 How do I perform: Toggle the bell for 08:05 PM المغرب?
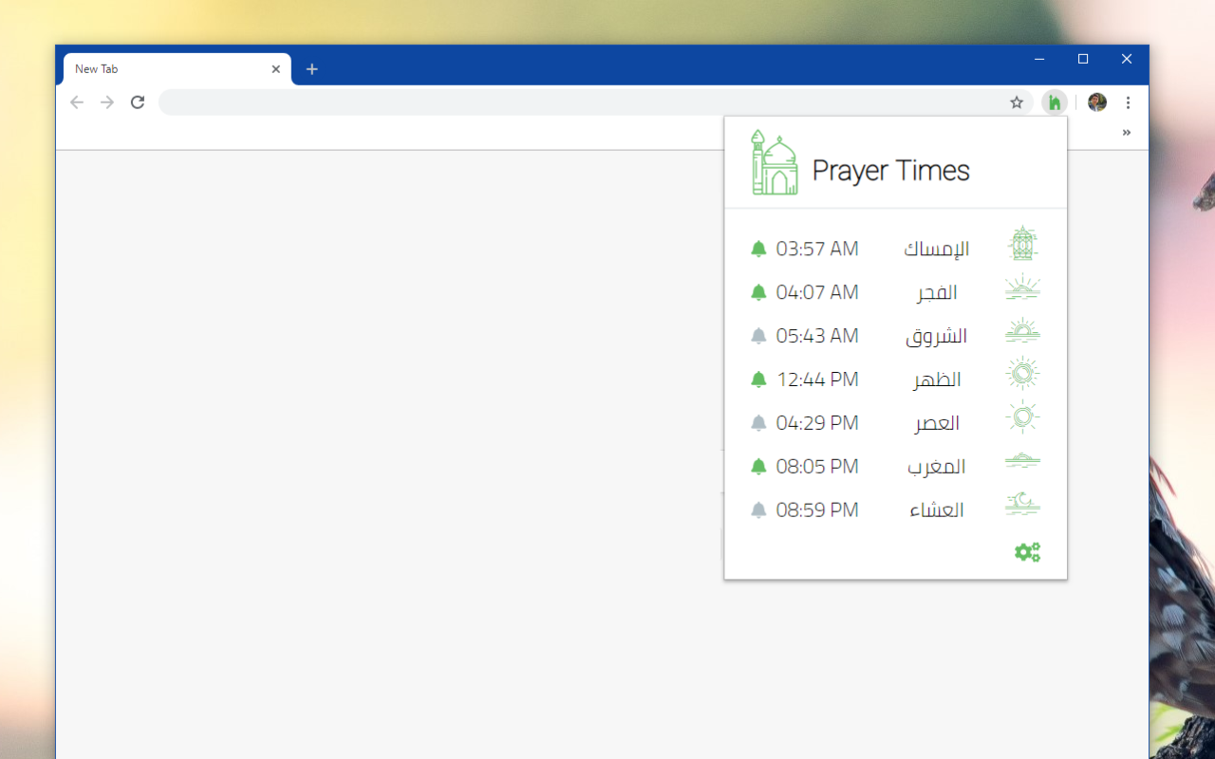(x=758, y=467)
